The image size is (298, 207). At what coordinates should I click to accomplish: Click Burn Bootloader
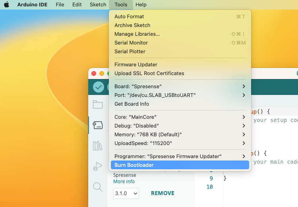[180, 165]
